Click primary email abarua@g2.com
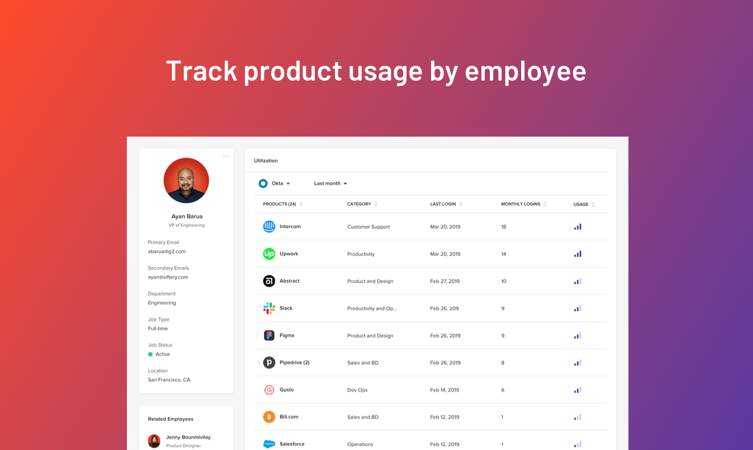The image size is (753, 450). pyautogui.click(x=167, y=252)
